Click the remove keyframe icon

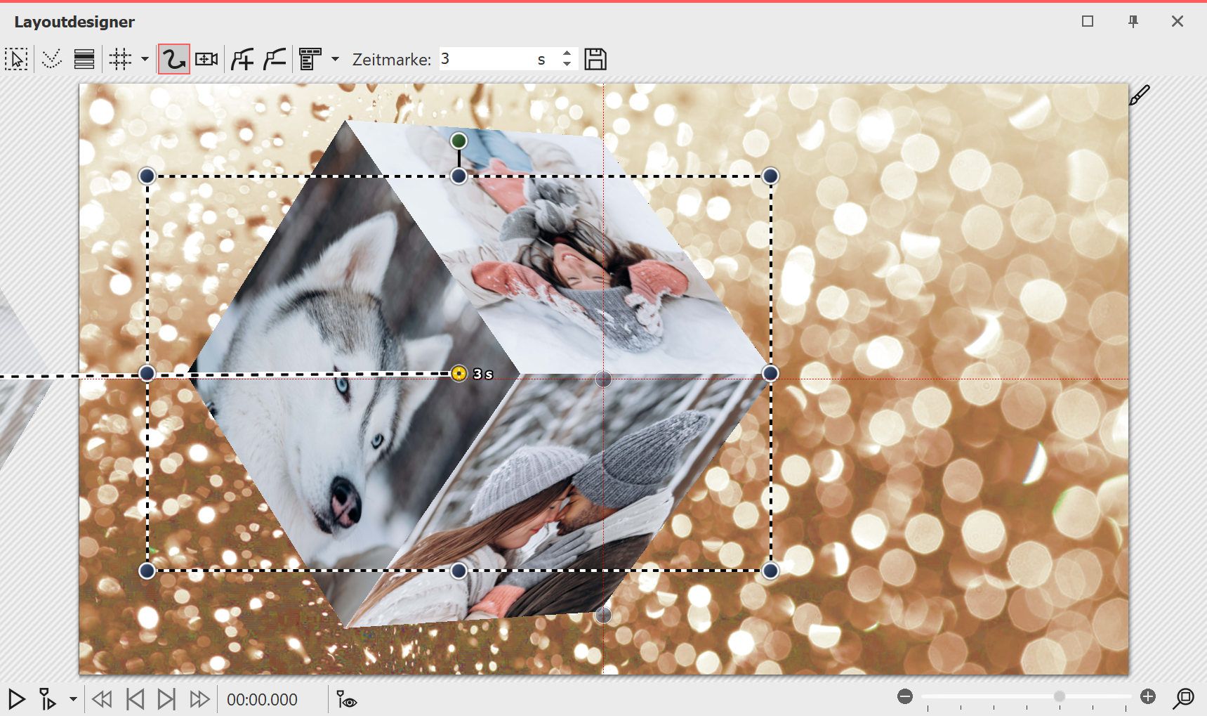273,59
